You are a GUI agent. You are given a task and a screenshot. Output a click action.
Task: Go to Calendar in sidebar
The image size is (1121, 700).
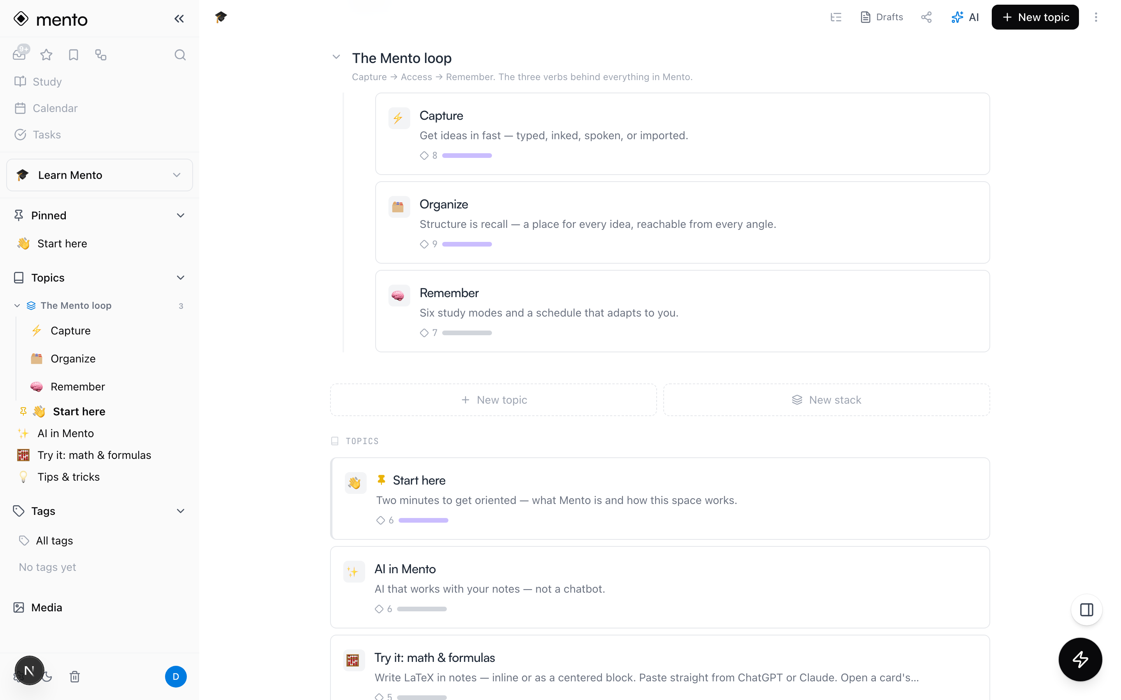click(46, 108)
